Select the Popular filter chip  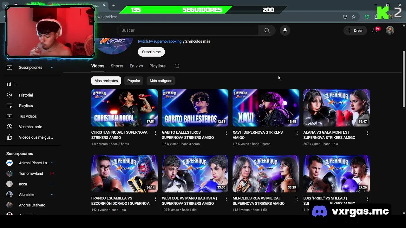(134, 81)
